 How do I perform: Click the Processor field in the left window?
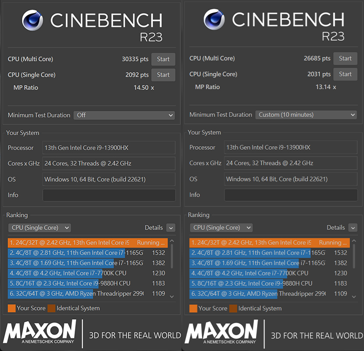[x=109, y=148]
